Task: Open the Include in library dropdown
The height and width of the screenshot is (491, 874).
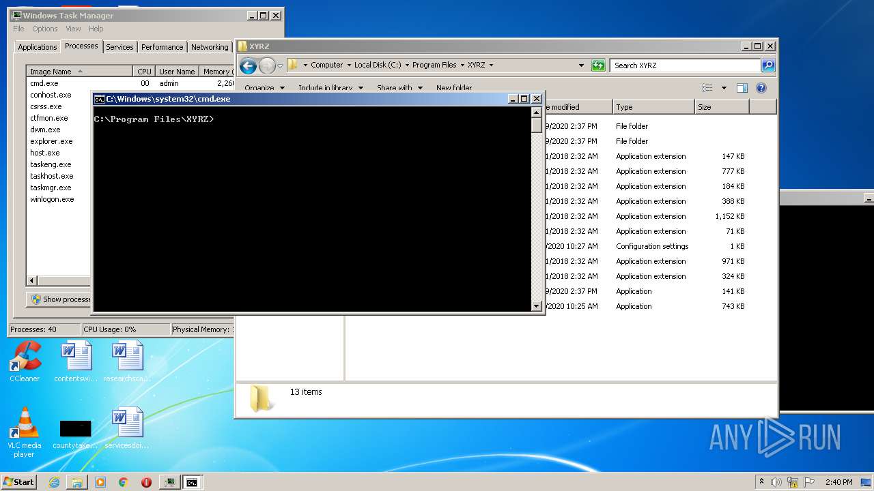Action: 331,88
